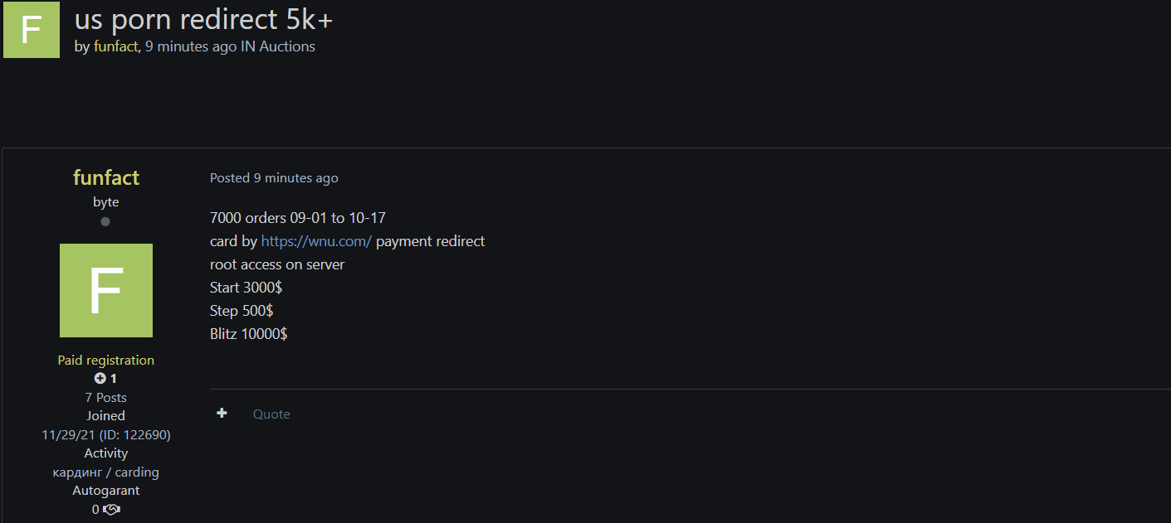Toggle the multi-quote plus icon beside Quote

point(222,414)
